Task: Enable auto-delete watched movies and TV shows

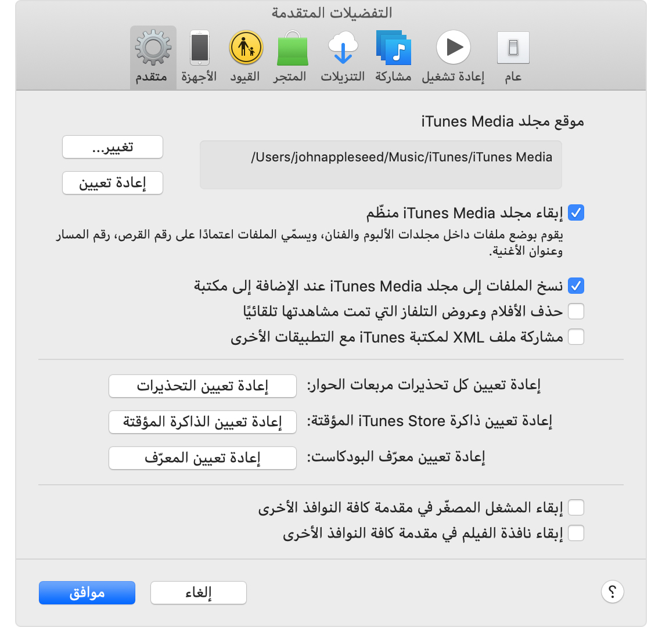Action: [575, 312]
